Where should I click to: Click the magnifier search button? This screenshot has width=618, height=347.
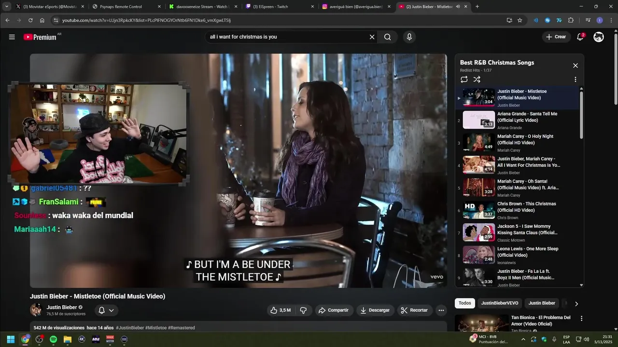click(387, 37)
